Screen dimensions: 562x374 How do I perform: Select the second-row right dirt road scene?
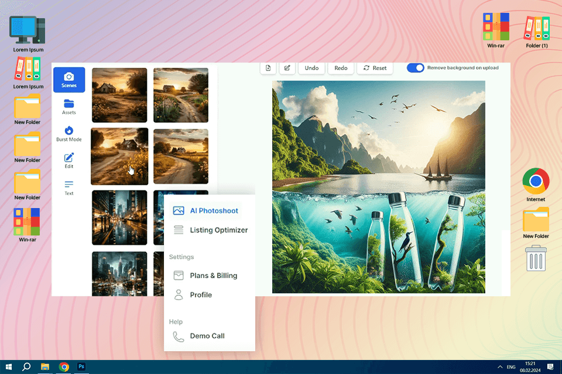[181, 157]
